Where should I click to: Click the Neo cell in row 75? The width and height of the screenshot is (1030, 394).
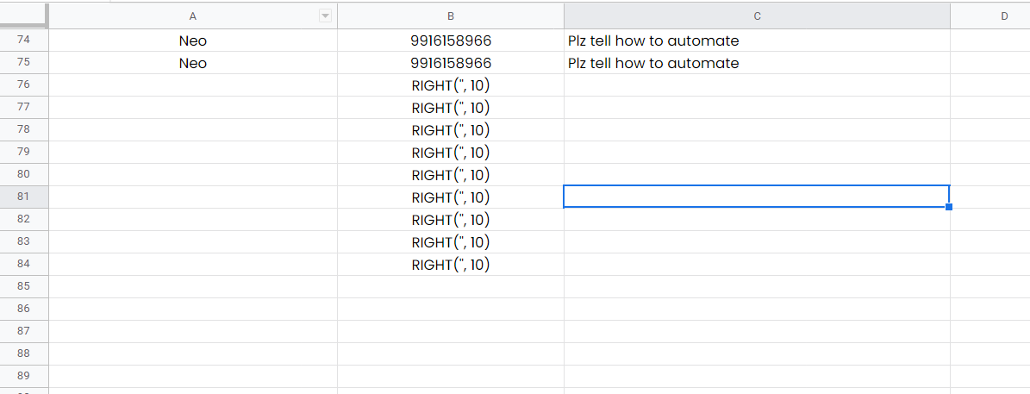(193, 63)
